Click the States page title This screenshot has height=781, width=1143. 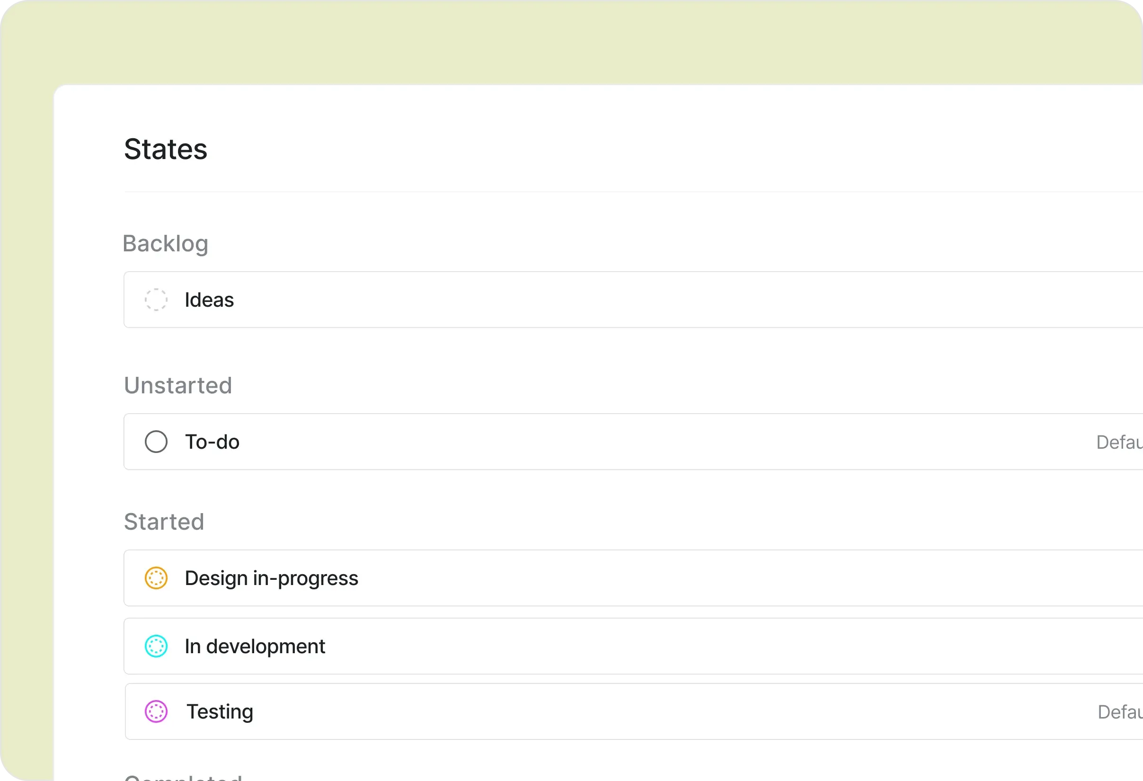coord(165,149)
